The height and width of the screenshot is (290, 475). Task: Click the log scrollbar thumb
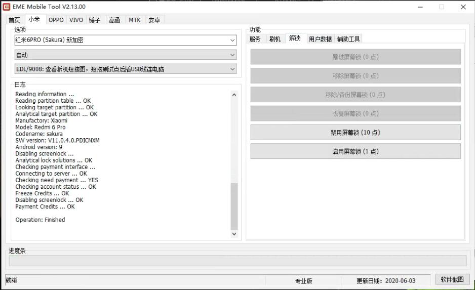[234, 206]
